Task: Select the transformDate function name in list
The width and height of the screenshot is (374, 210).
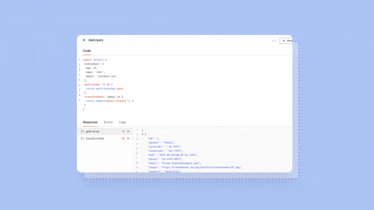Action: tap(95, 138)
